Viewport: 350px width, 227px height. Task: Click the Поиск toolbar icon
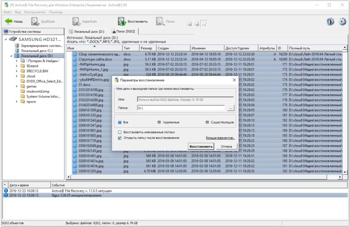[x=159, y=21]
